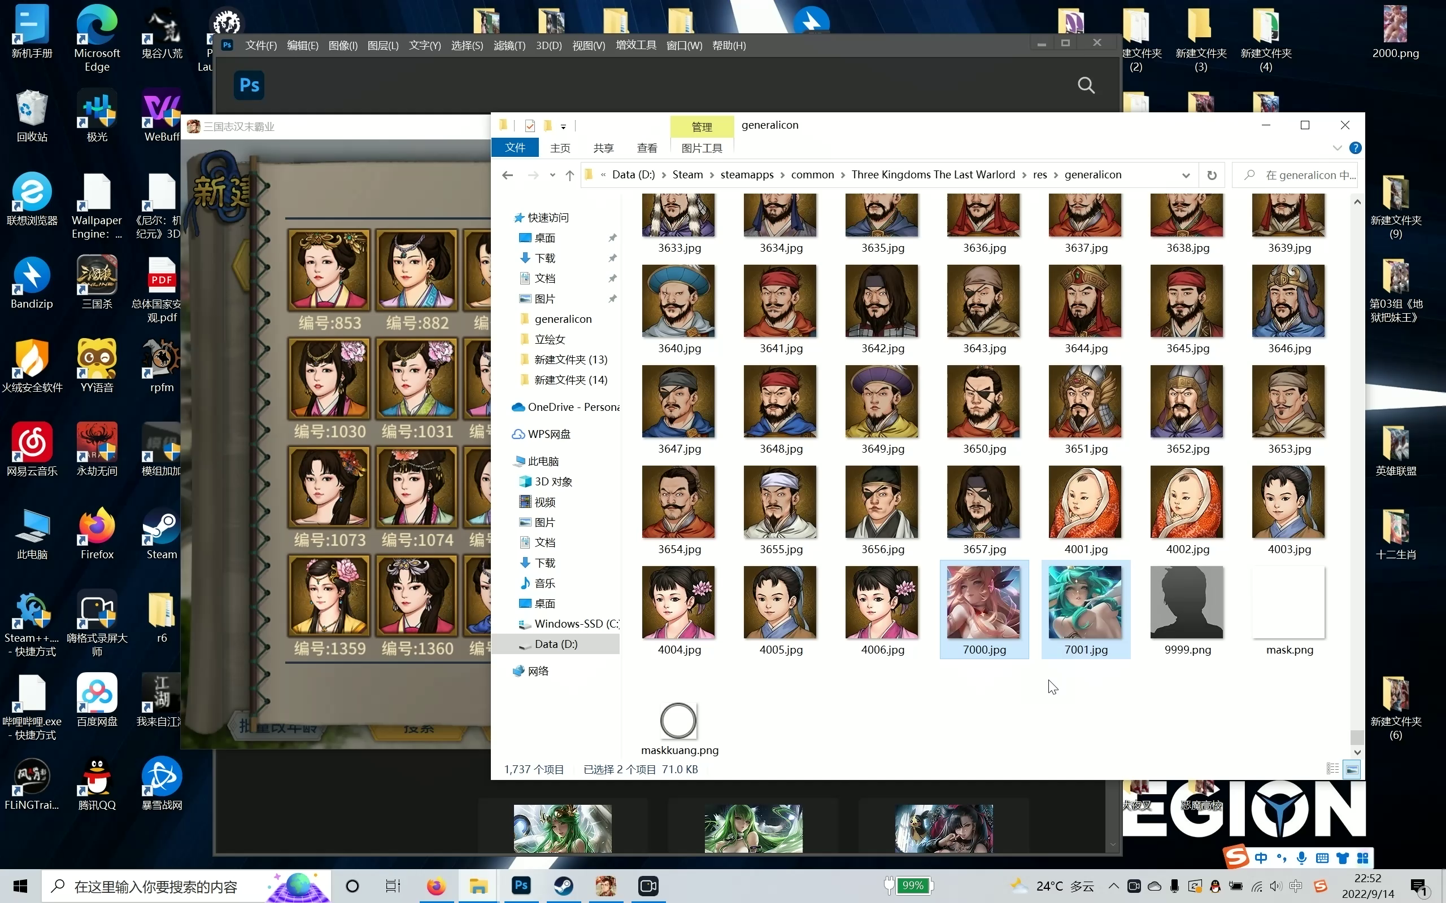Image resolution: width=1446 pixels, height=903 pixels.
Task: Show hidden system tray icons arrow
Action: [x=1113, y=886]
